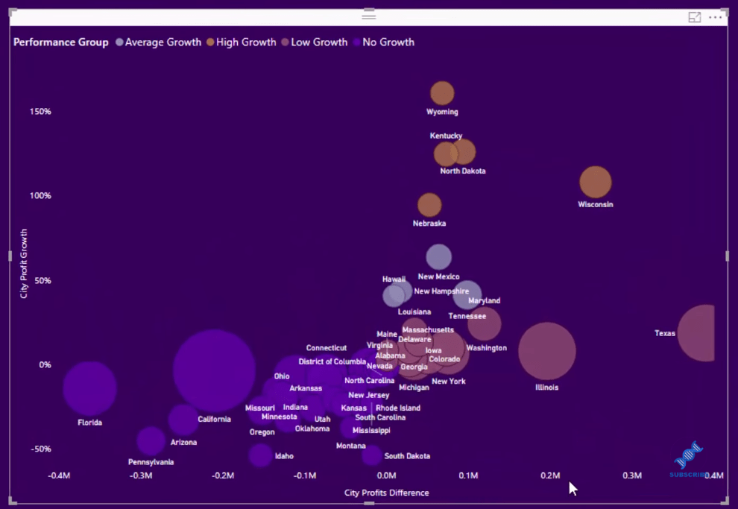Click the Maryland bubble
Image resolution: width=738 pixels, height=509 pixels.
point(467,295)
